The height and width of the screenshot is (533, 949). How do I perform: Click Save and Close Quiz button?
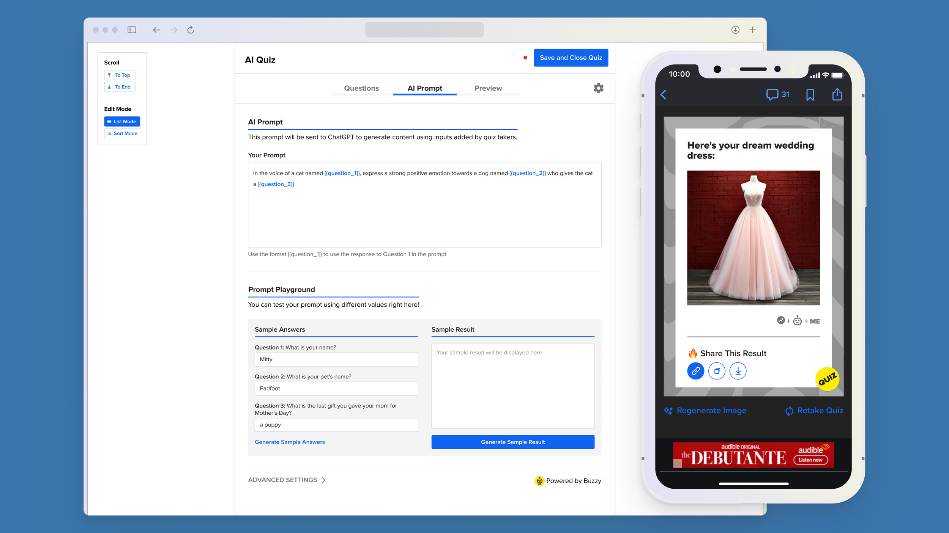pyautogui.click(x=571, y=58)
